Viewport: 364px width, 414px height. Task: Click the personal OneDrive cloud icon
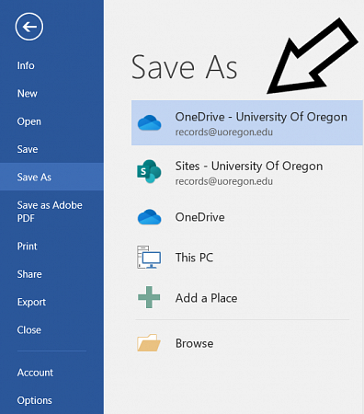tap(149, 217)
